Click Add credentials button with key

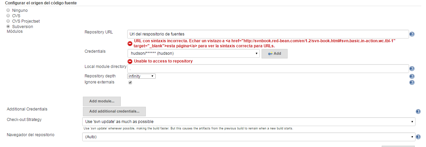coord(274,53)
